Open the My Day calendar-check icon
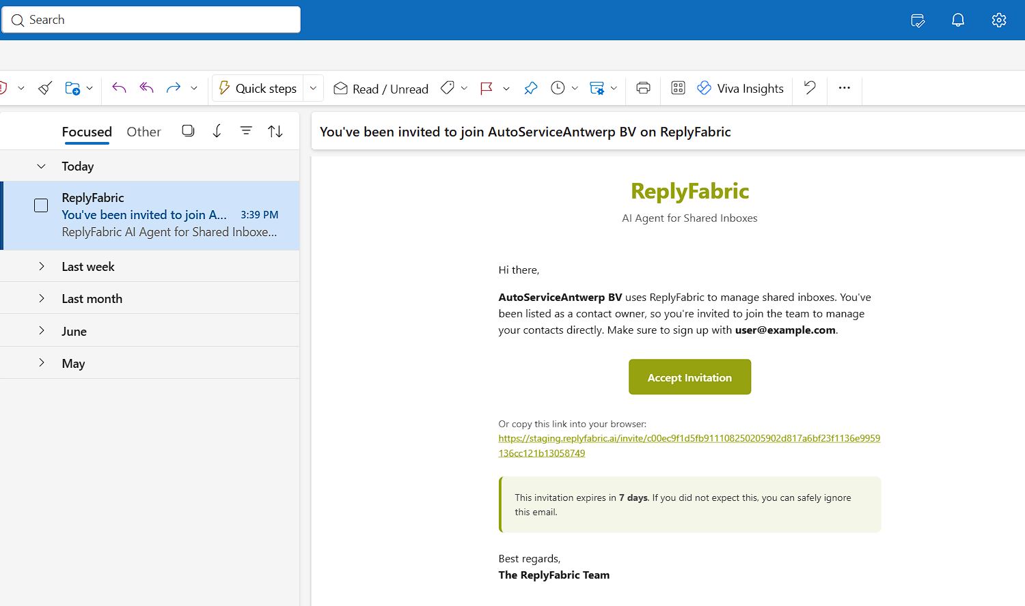Screen dimensions: 1025x606 tap(918, 20)
